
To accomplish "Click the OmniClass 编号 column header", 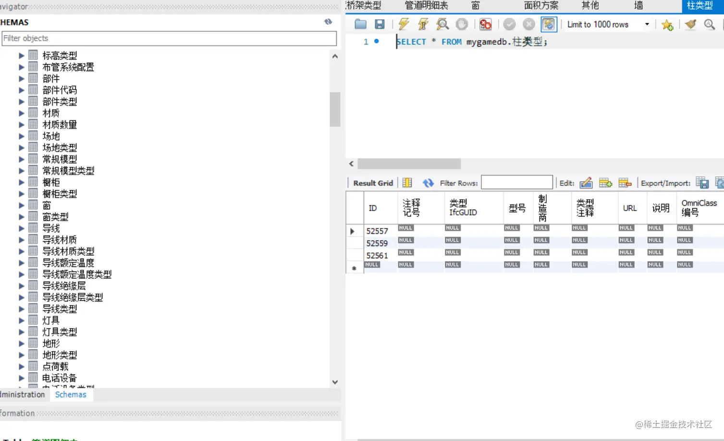I will (x=699, y=208).
